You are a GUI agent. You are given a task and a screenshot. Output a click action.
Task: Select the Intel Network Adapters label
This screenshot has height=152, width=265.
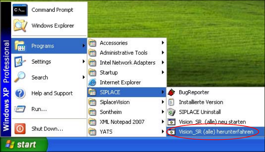128,63
